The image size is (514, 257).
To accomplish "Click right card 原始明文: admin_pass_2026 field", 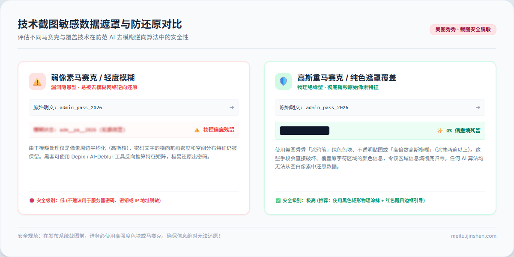I will 380,108.
